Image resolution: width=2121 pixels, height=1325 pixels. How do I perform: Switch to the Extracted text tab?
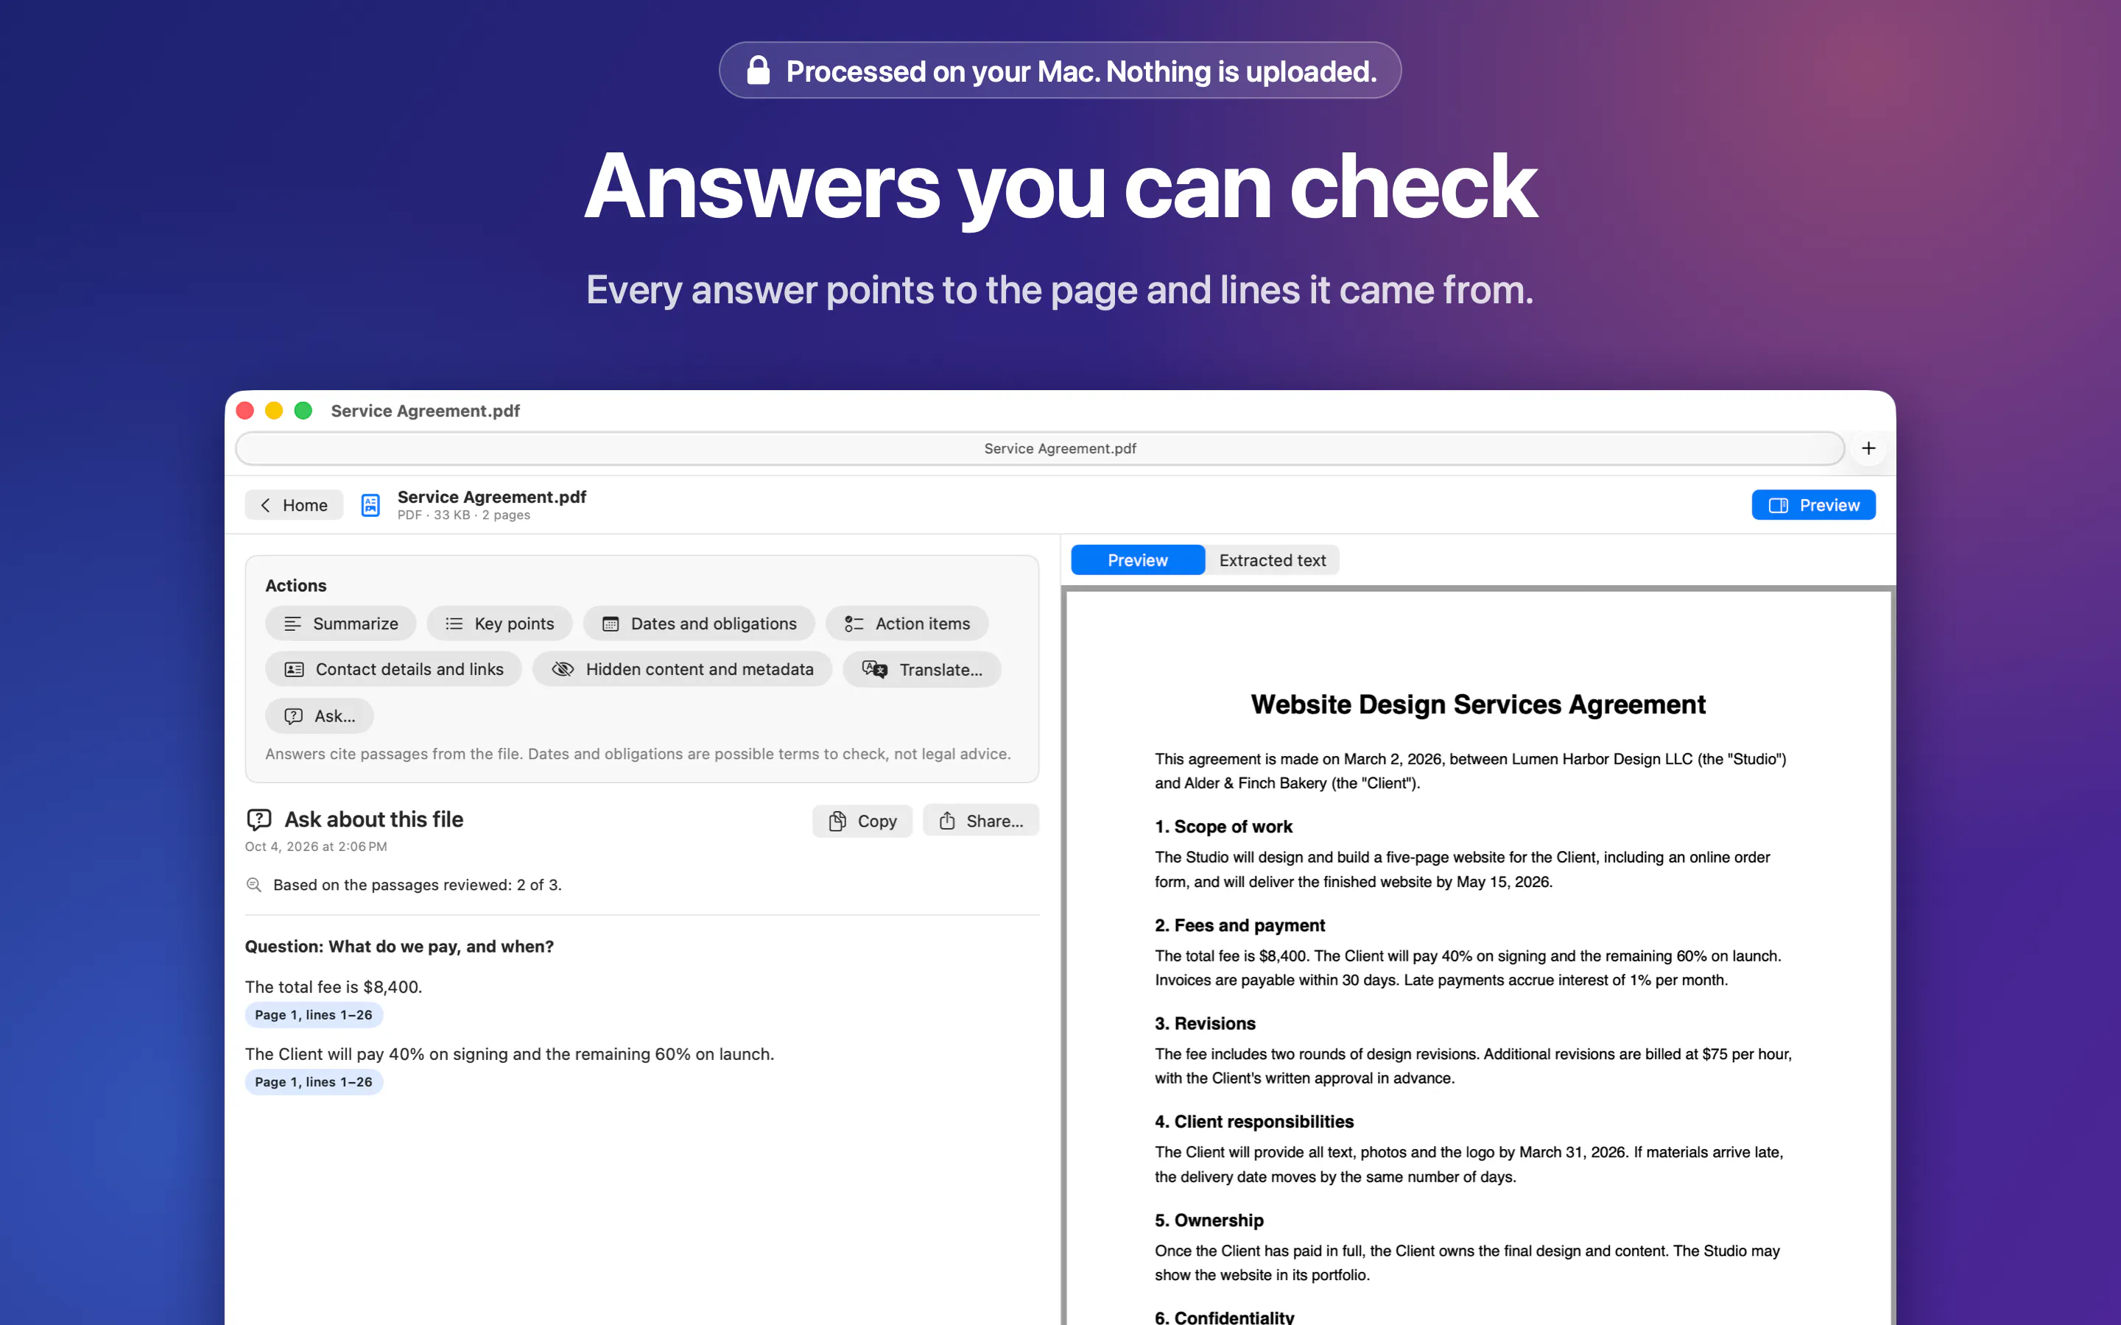tap(1272, 560)
